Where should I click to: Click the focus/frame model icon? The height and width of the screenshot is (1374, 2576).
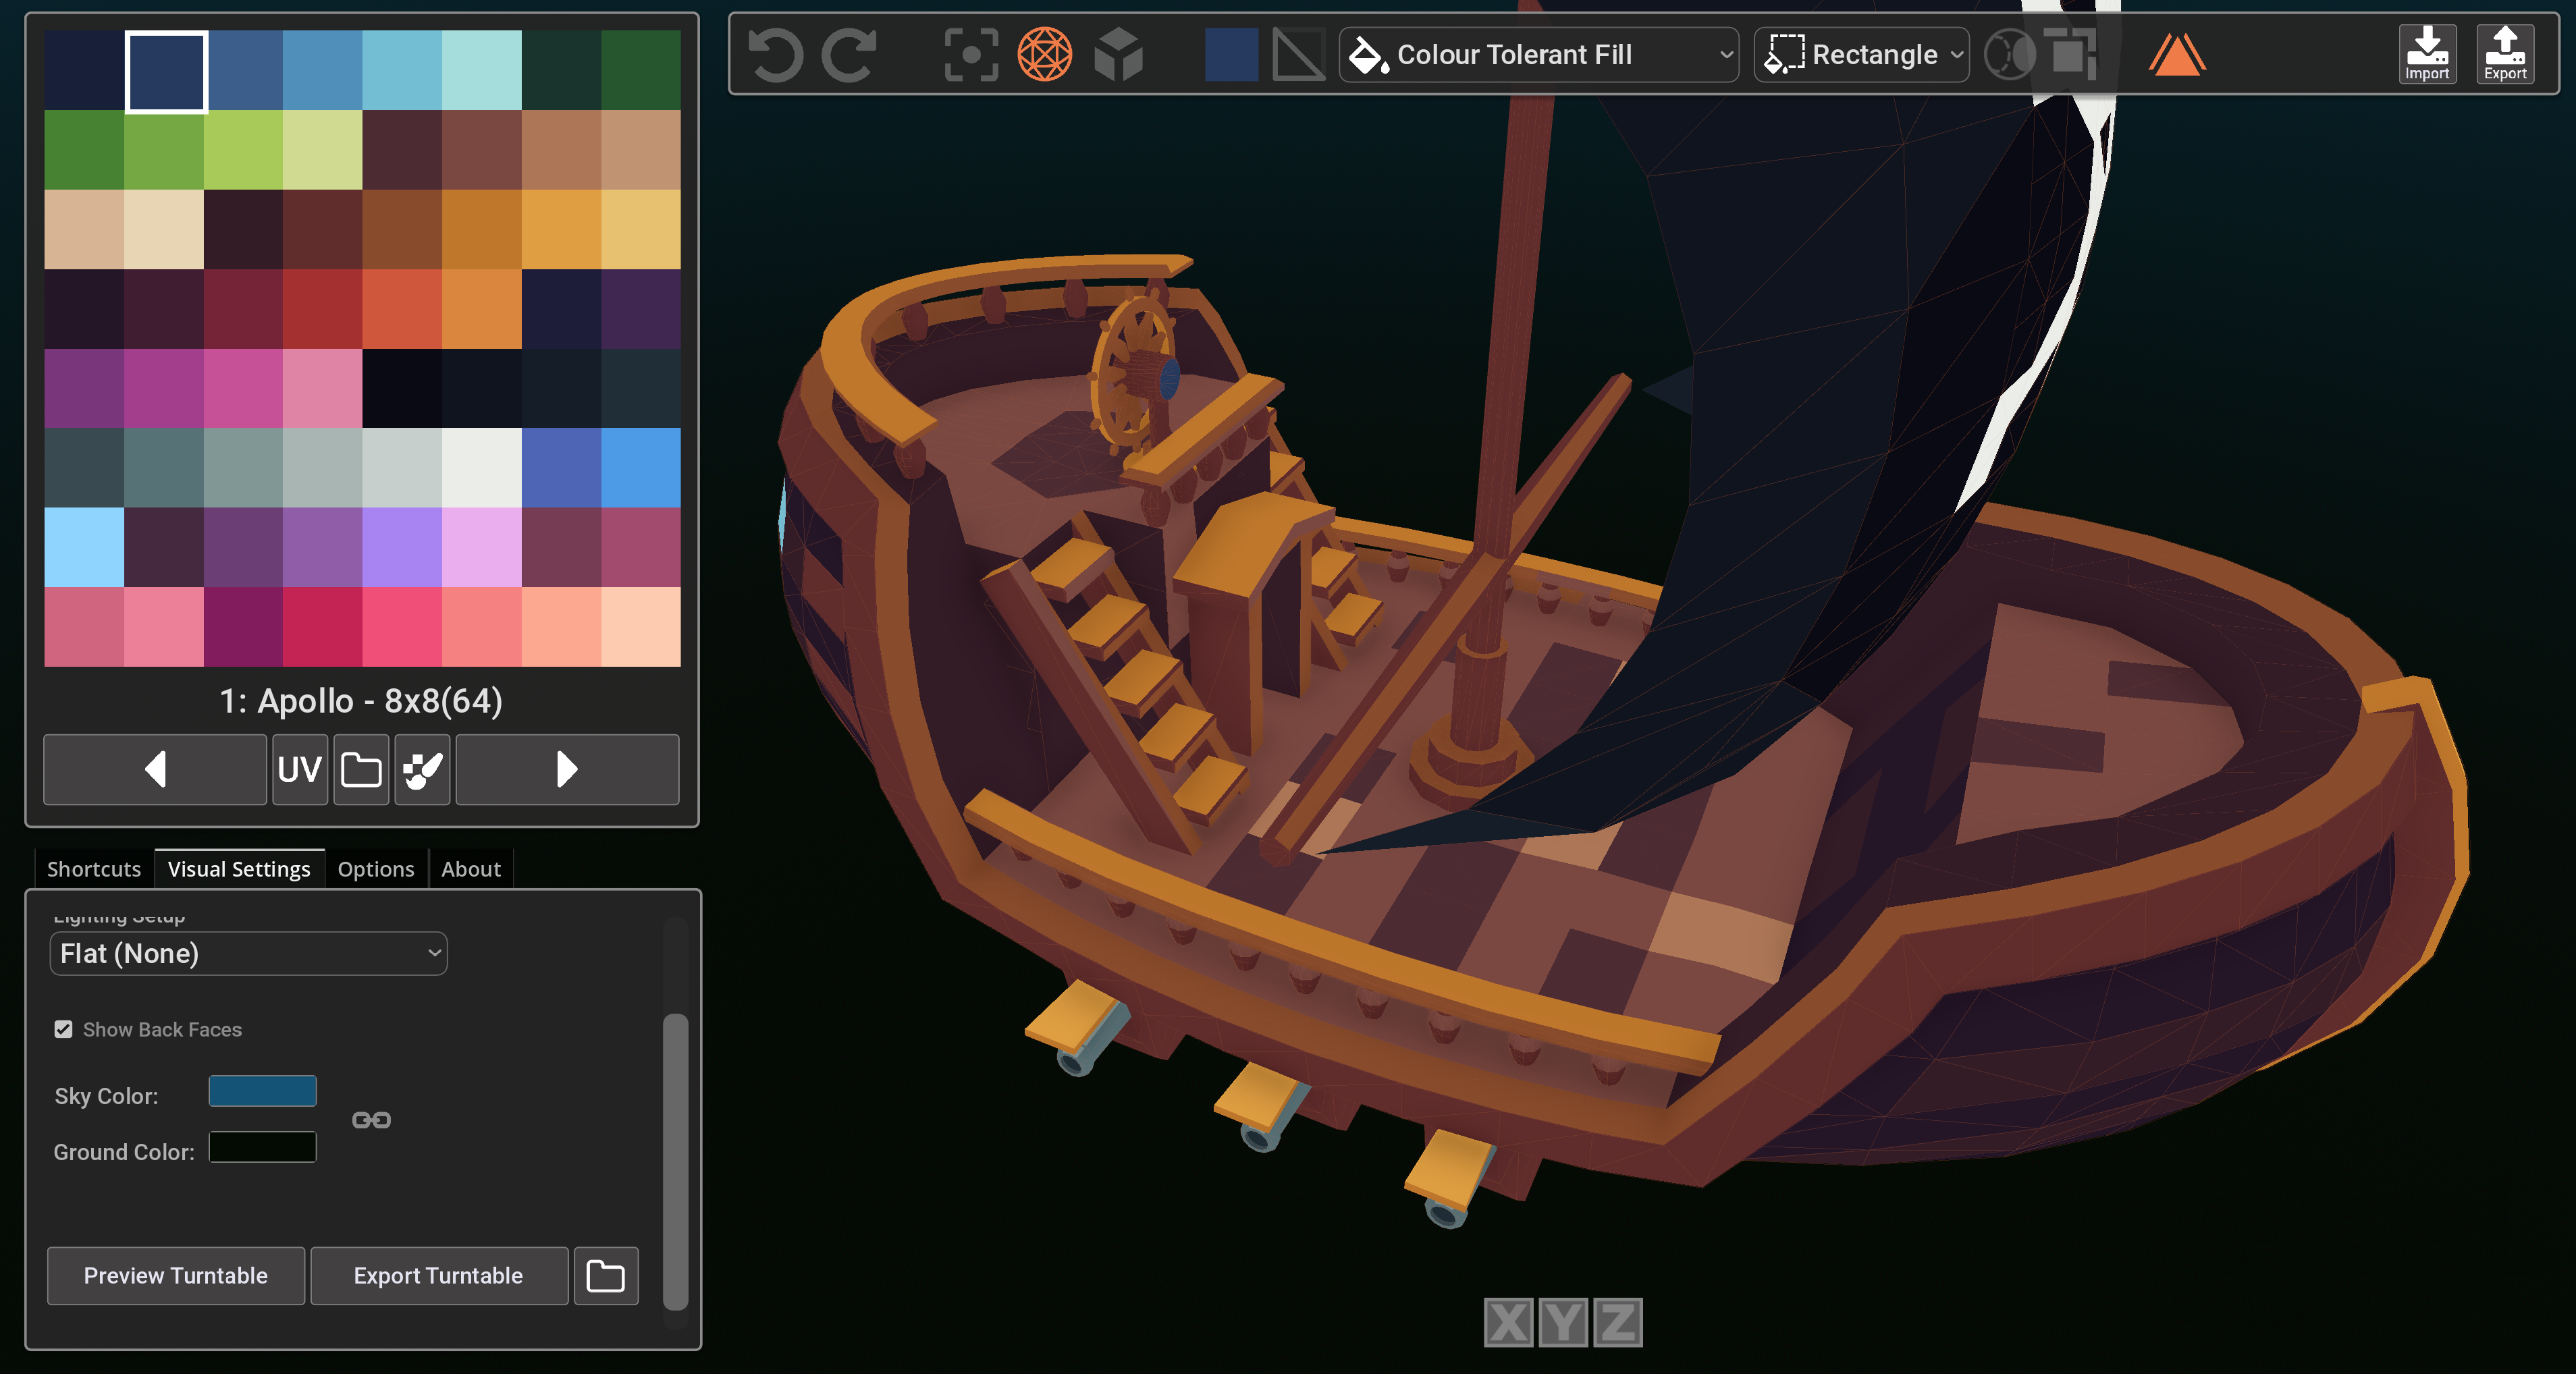coord(971,54)
